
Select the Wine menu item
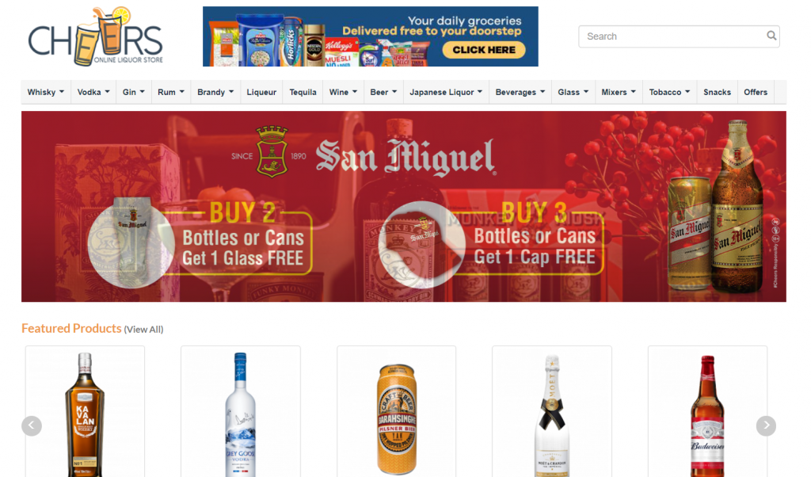pyautogui.click(x=342, y=92)
